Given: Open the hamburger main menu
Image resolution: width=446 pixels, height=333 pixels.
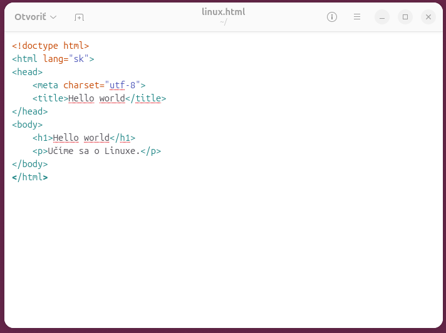Looking at the screenshot, I should [x=357, y=17].
